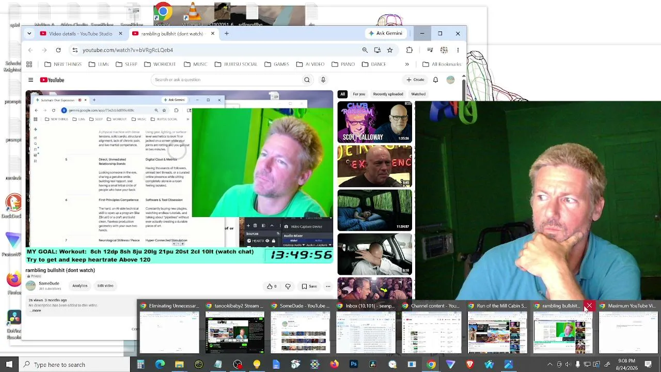The height and width of the screenshot is (372, 661).
Task: Select the All filter chip
Action: point(342,94)
